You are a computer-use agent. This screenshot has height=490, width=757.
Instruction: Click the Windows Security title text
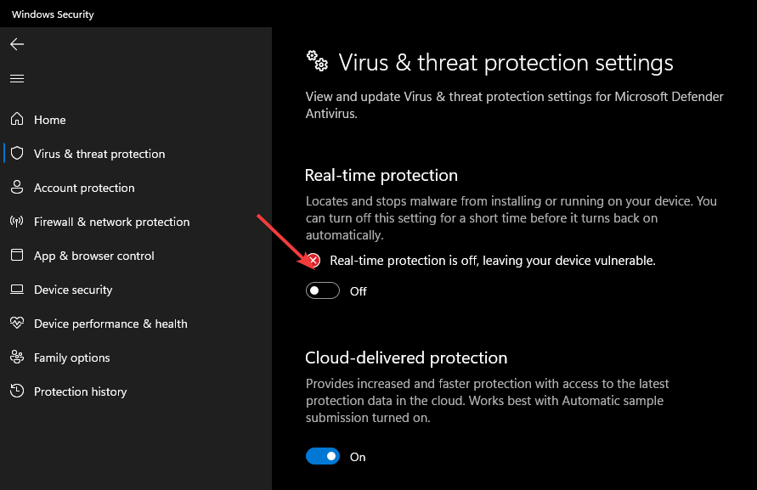point(54,14)
